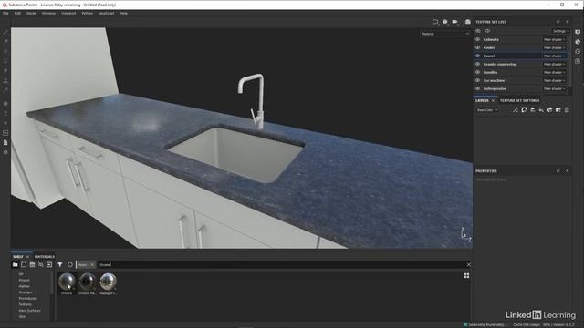The image size is (584, 328).
Task: Clear the Shelf search field
Action: click(x=468, y=265)
